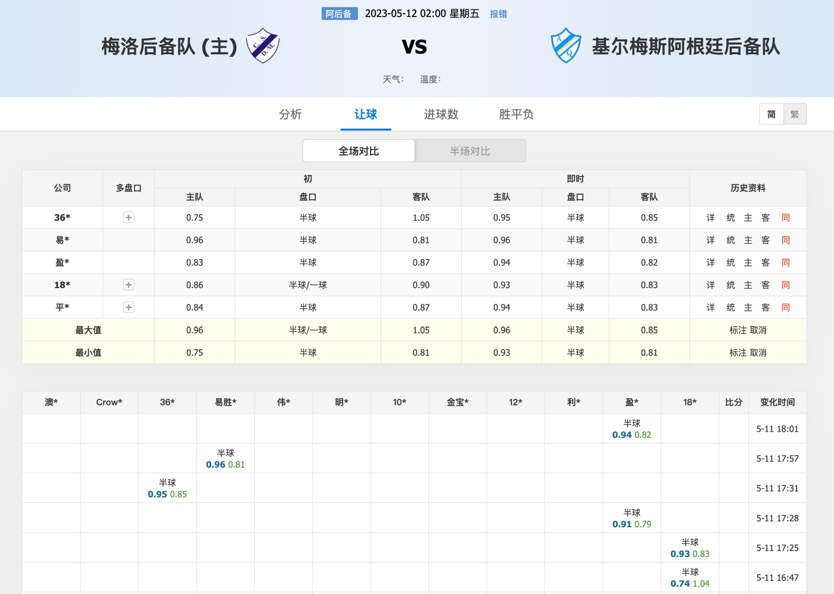Image resolution: width=834 pixels, height=594 pixels.
Task: Click the 18* company name in comparison table
Action: [62, 285]
